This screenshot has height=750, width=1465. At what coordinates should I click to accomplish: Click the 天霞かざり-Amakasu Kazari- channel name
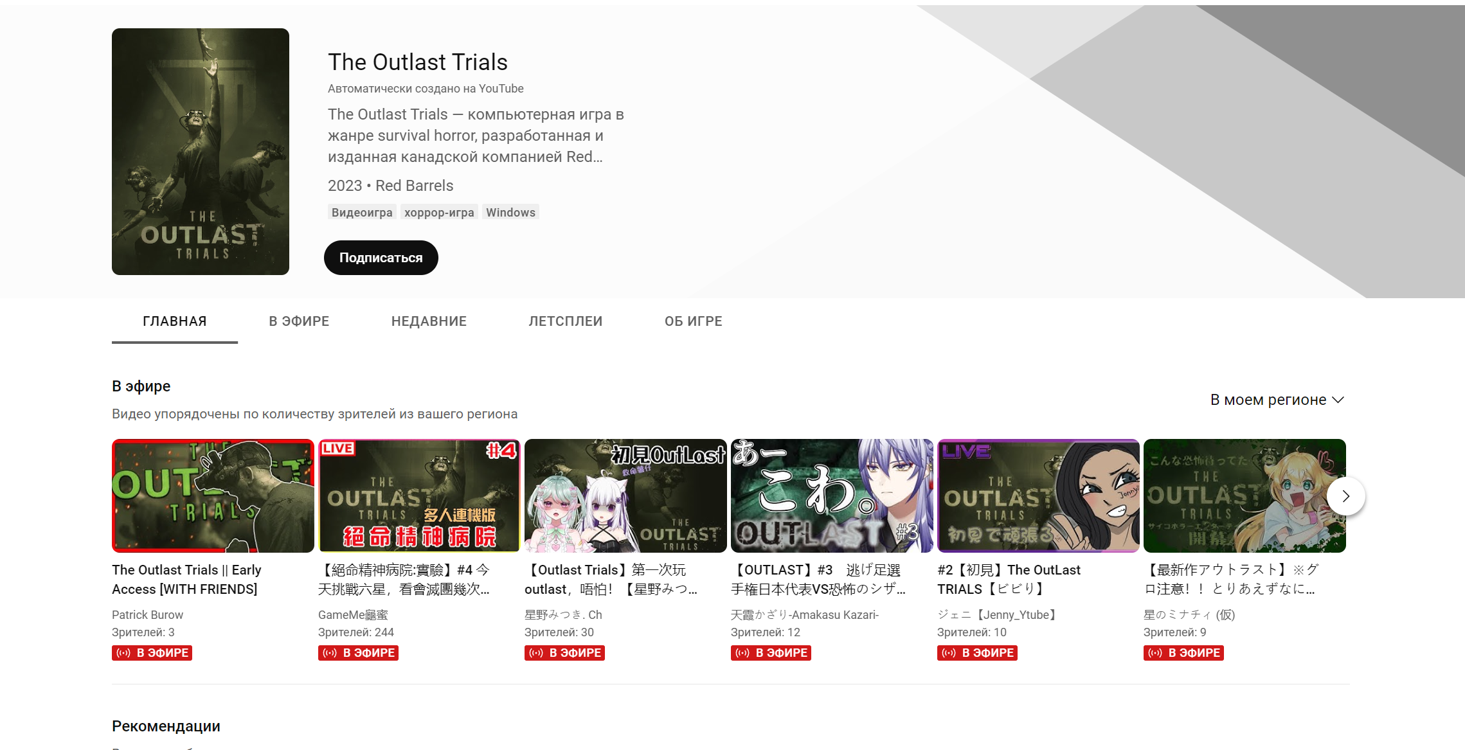(804, 615)
